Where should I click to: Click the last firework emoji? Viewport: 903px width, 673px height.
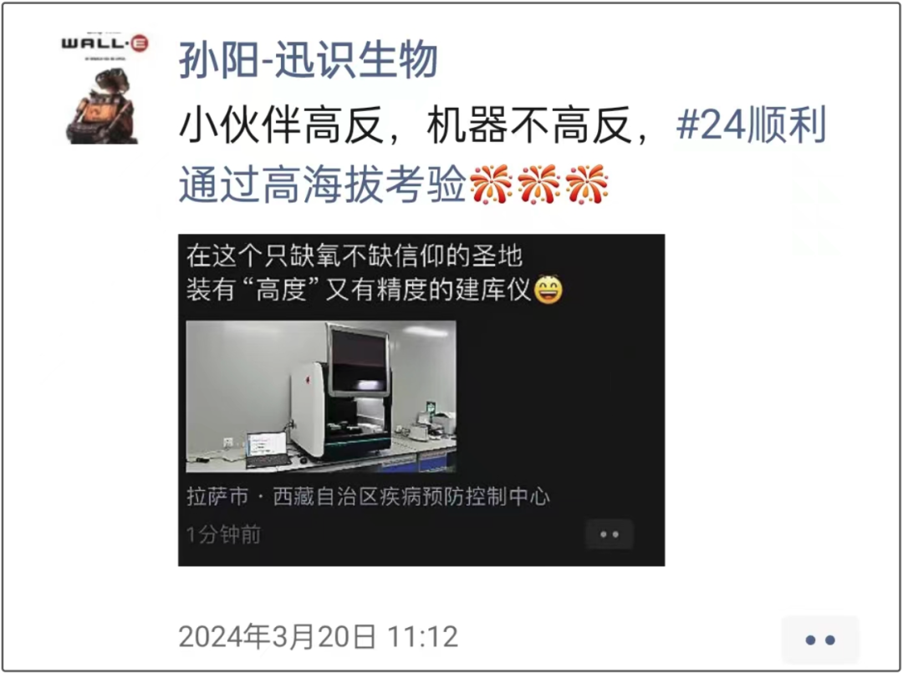[x=588, y=185]
